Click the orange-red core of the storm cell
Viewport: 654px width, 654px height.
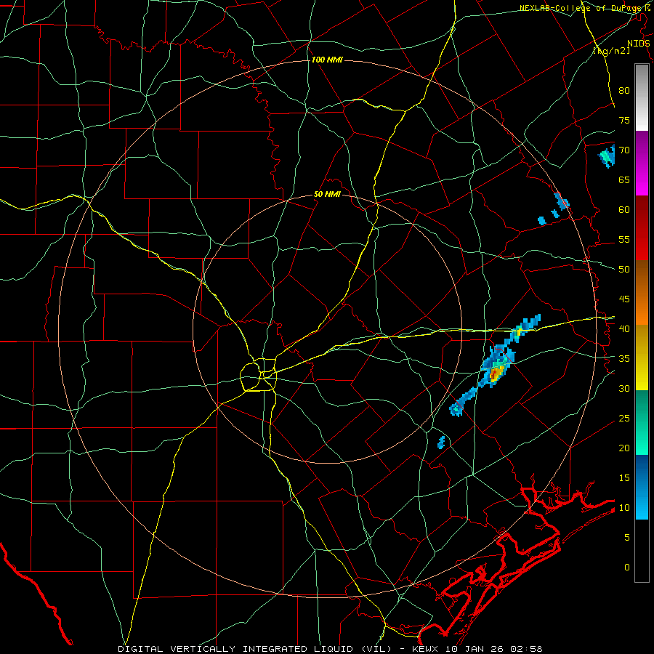tap(495, 374)
